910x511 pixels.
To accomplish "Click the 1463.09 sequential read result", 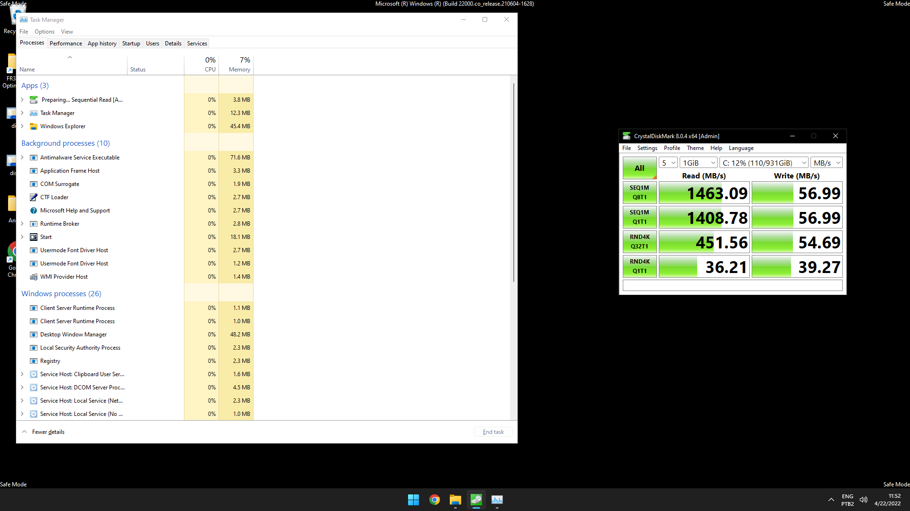I will pos(704,193).
